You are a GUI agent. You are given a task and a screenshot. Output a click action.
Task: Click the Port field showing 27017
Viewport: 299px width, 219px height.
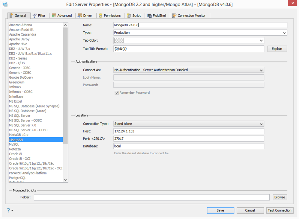click(189, 139)
